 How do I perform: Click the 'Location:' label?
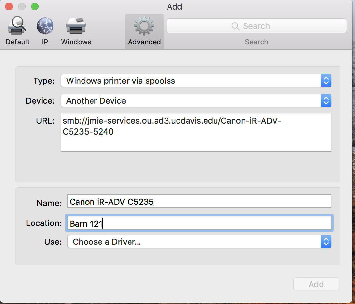tap(44, 223)
